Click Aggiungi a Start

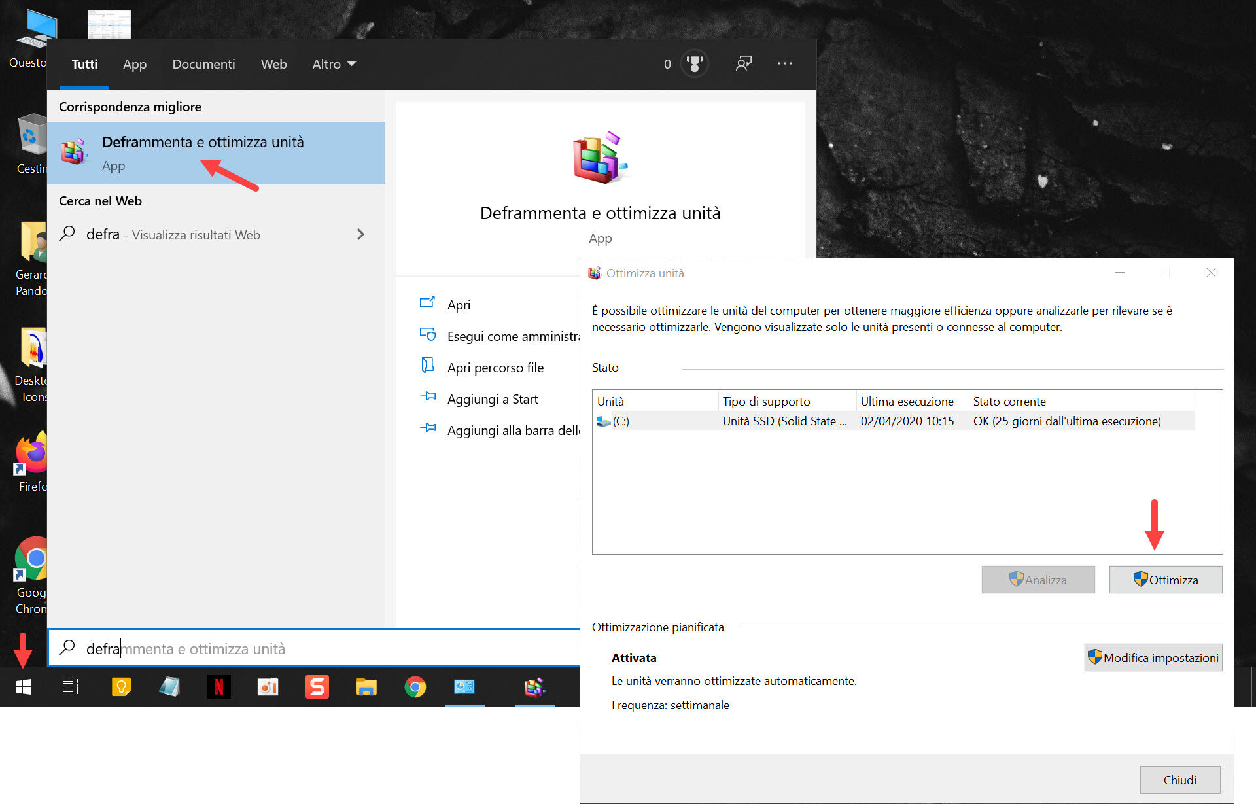click(492, 398)
